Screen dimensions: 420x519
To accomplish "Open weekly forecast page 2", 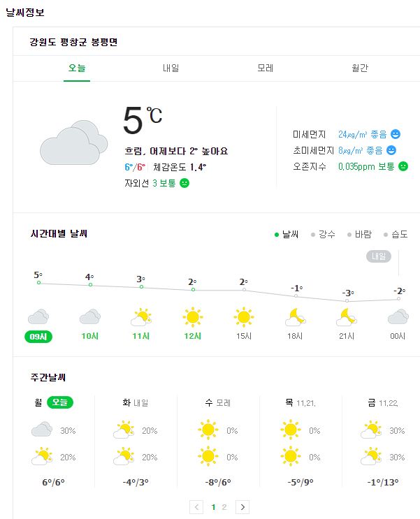I will [x=224, y=507].
